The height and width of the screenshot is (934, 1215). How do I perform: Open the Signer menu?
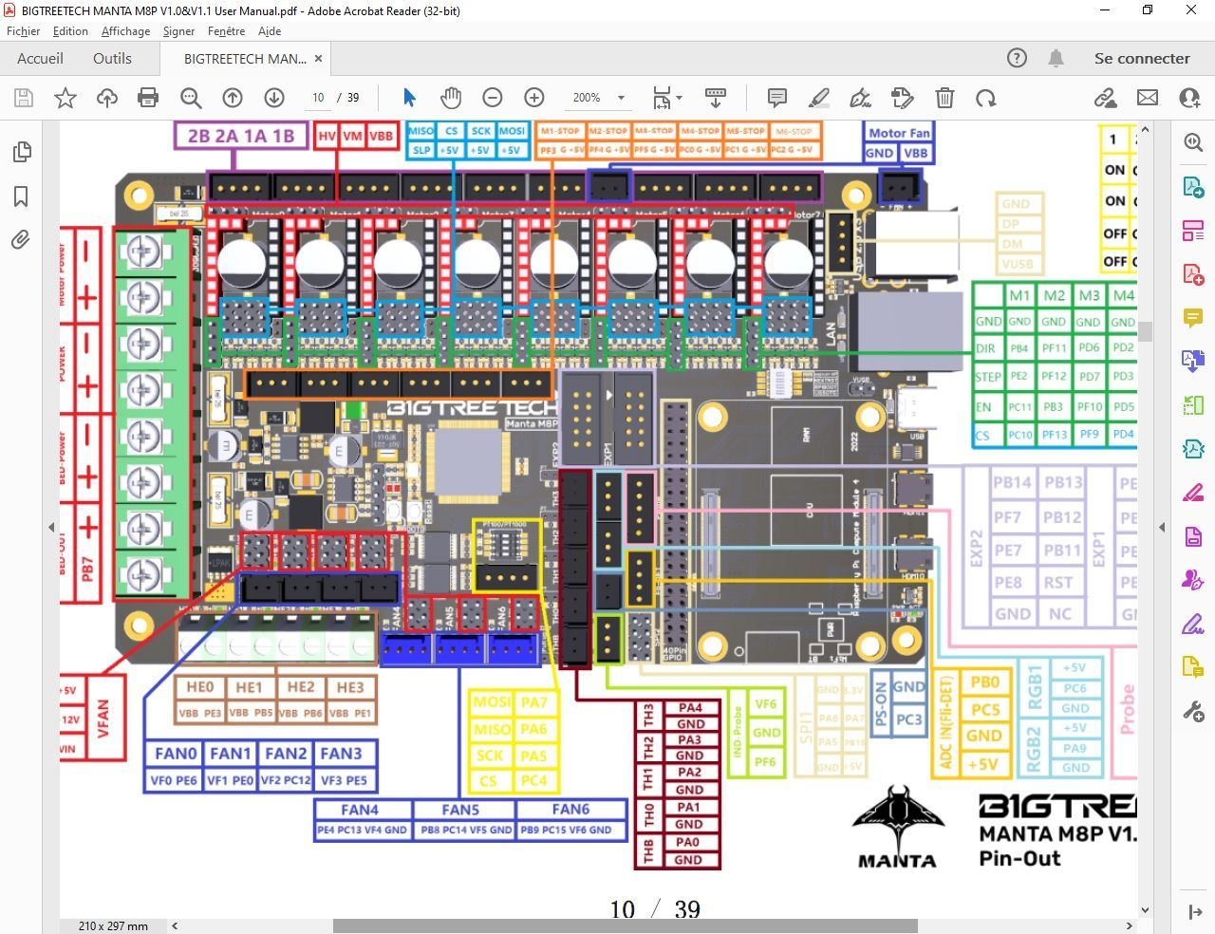point(178,31)
